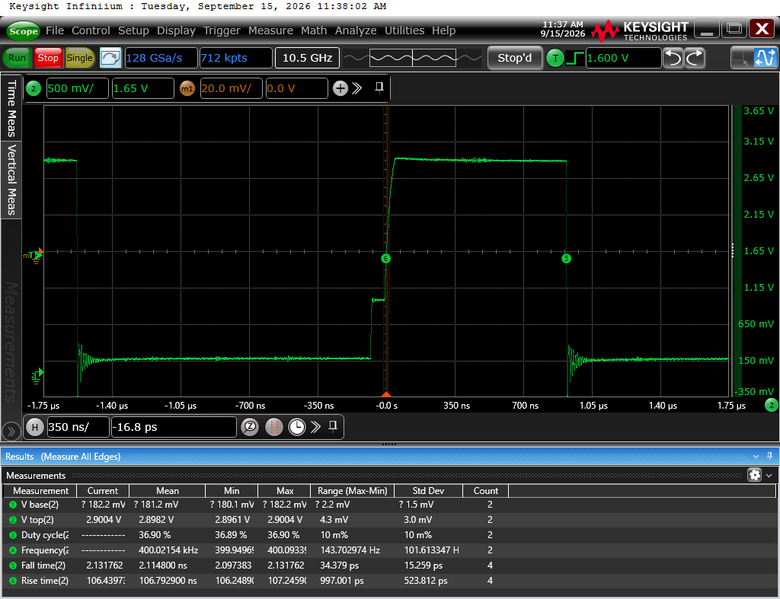Open measurement results settings gear
The height and width of the screenshot is (599, 780).
tap(755, 475)
